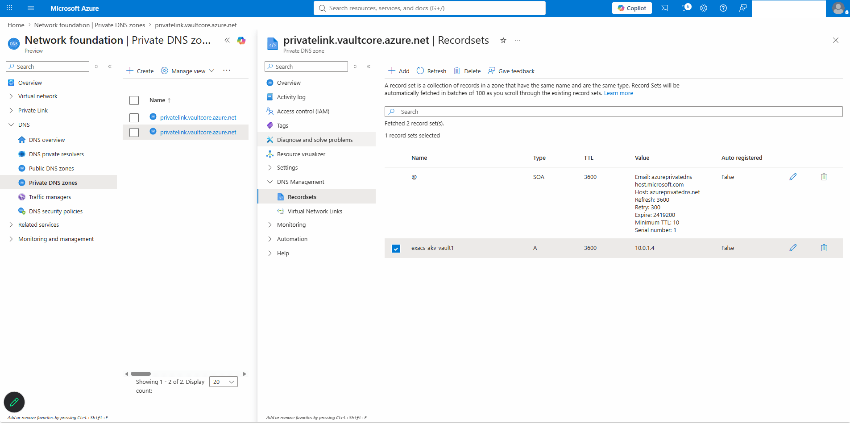Click the user account avatar
Viewport: 850px width, 424px height.
839,8
